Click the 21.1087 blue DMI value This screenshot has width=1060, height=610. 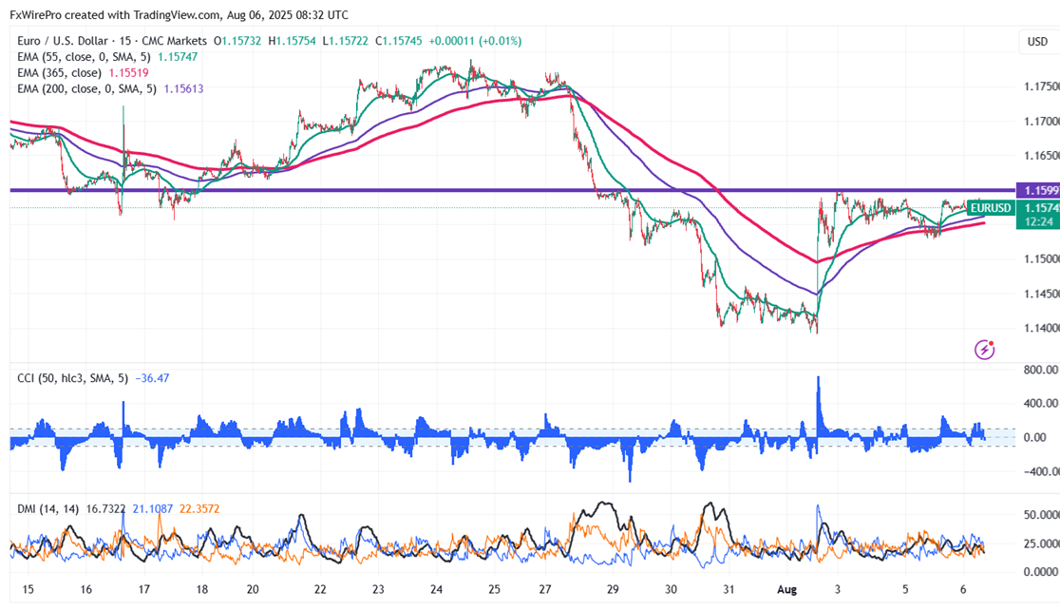coord(153,508)
